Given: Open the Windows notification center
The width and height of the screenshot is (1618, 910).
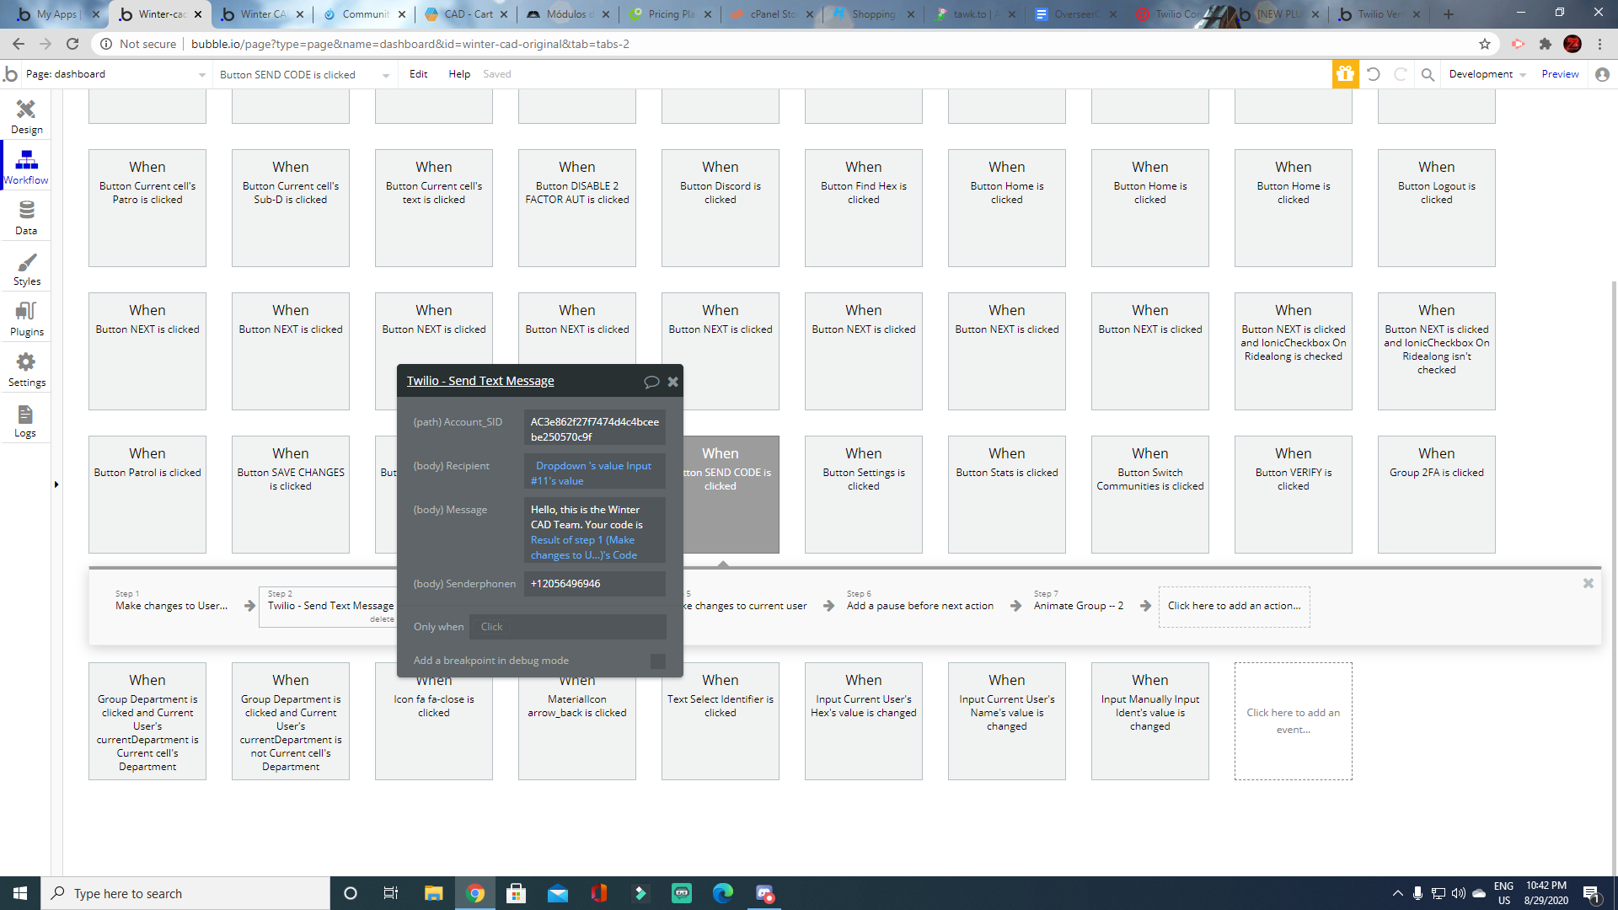Looking at the screenshot, I should click(x=1591, y=893).
